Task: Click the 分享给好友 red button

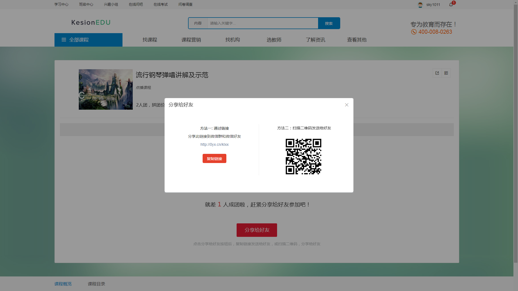Action: (x=257, y=230)
